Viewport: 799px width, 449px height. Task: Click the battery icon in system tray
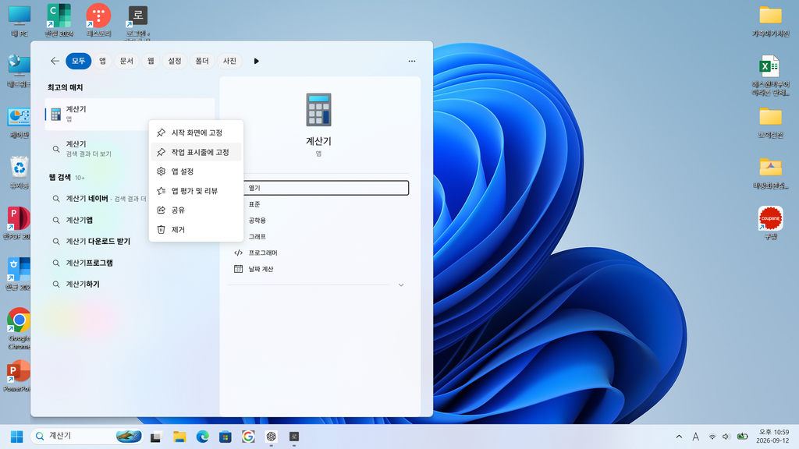pyautogui.click(x=743, y=437)
